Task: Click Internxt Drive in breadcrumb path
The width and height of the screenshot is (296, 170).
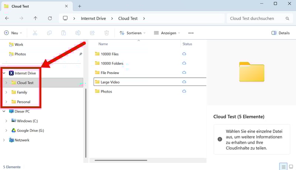Action: tap(93, 19)
